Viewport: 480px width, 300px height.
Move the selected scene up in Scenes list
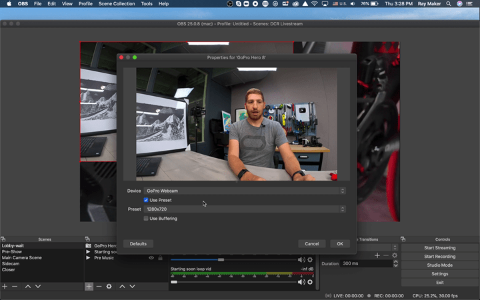tap(28, 286)
